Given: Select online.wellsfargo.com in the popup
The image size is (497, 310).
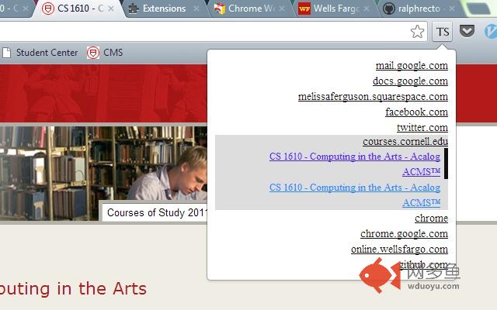Looking at the screenshot, I should click(399, 250).
